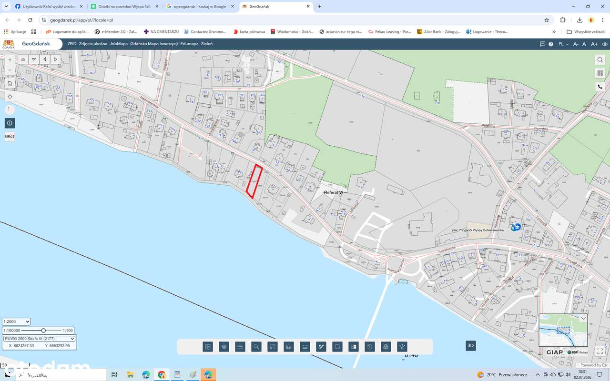Open the draw pencil tool
The width and height of the screenshot is (610, 381).
tap(321, 347)
